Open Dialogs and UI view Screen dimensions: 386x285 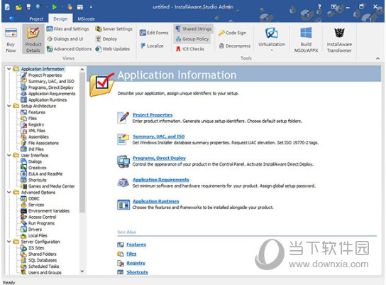65,39
